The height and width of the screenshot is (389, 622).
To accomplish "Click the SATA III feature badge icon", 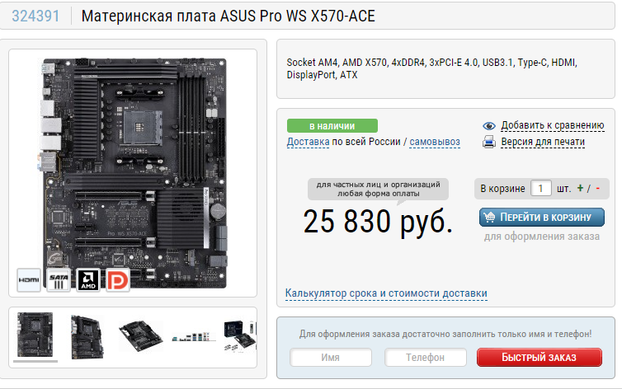I will click(x=59, y=280).
